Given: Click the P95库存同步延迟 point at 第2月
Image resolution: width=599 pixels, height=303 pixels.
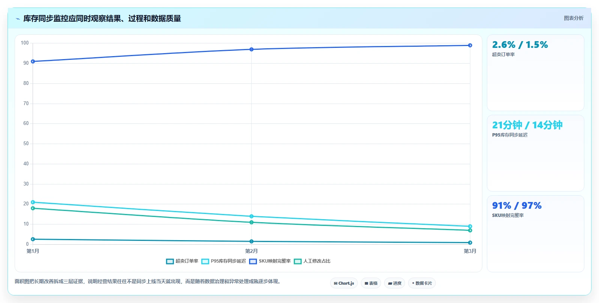Looking at the screenshot, I should 252,216.
